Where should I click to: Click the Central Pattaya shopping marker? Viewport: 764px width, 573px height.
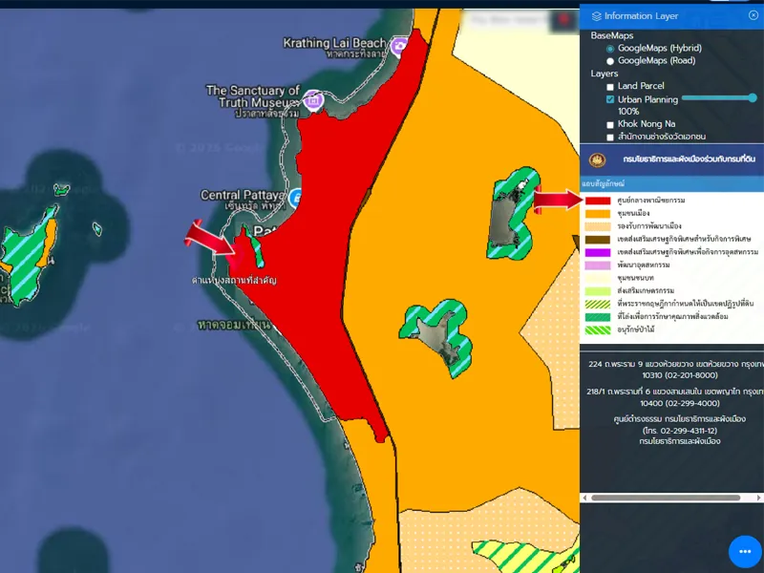pos(297,199)
